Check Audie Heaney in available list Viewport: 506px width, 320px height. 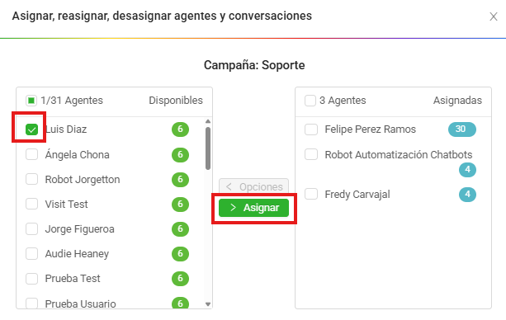tap(31, 253)
